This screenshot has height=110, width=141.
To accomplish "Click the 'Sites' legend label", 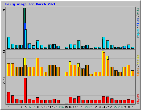I will pos(138,72).
